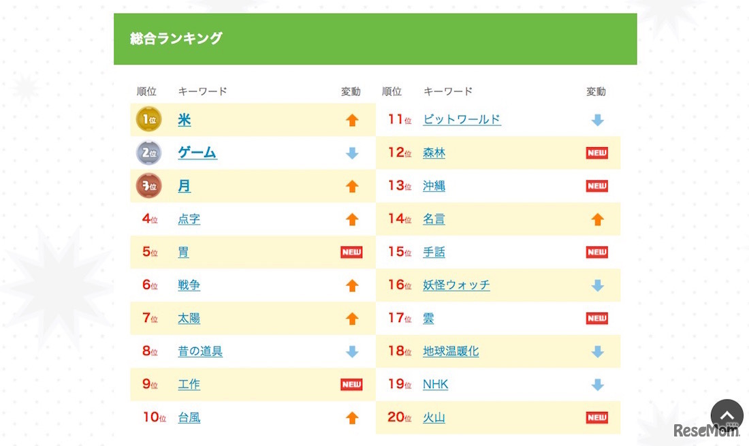The height and width of the screenshot is (446, 749).
Task: Click the 総合ランキング header banner
Action: click(x=374, y=39)
